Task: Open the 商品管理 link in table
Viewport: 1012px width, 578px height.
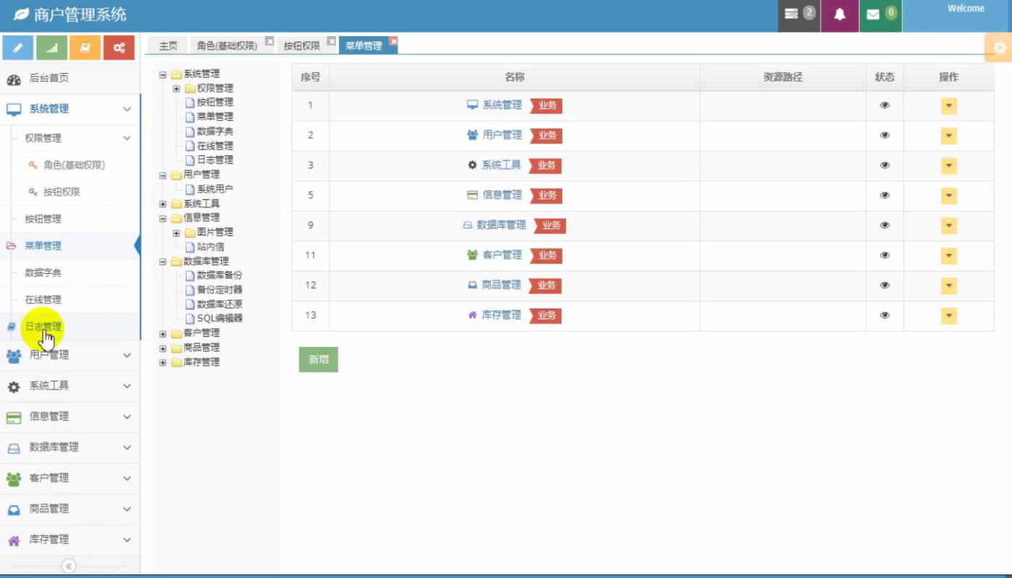Action: point(501,285)
